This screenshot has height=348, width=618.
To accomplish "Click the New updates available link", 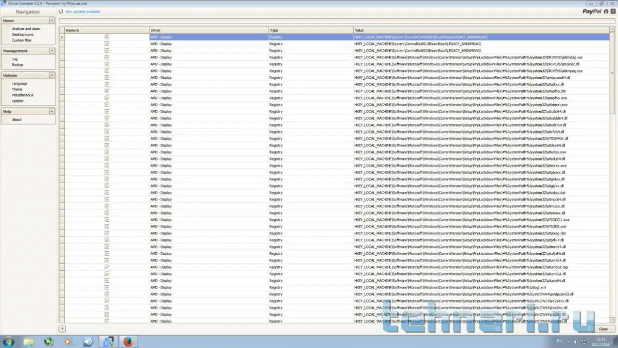I will point(83,11).
